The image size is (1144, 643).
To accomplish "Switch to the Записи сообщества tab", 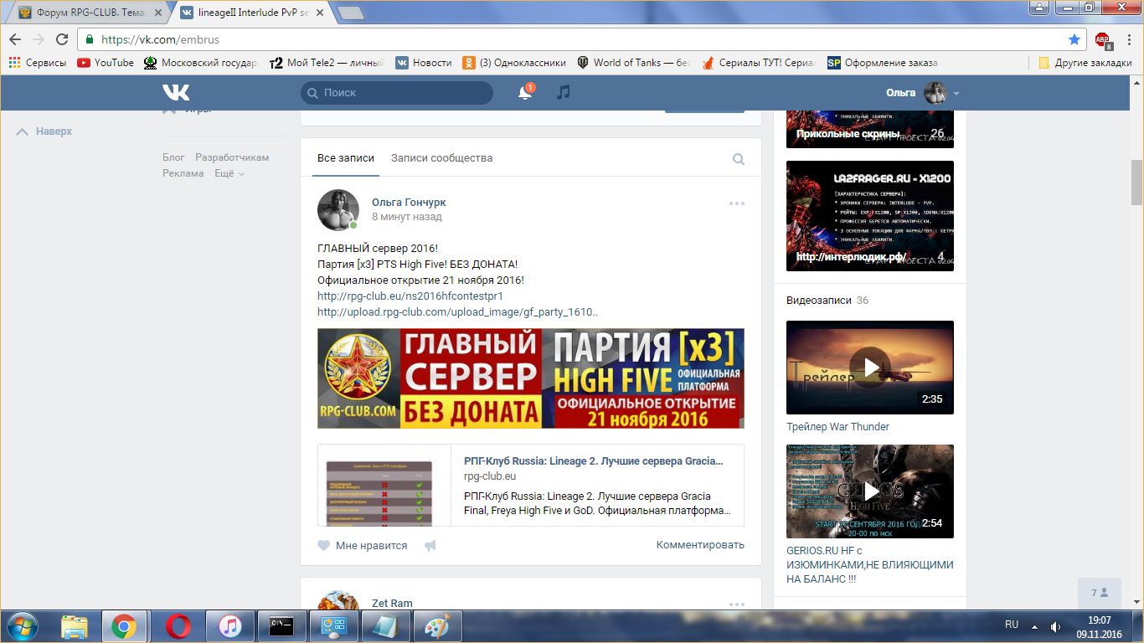I will [441, 158].
